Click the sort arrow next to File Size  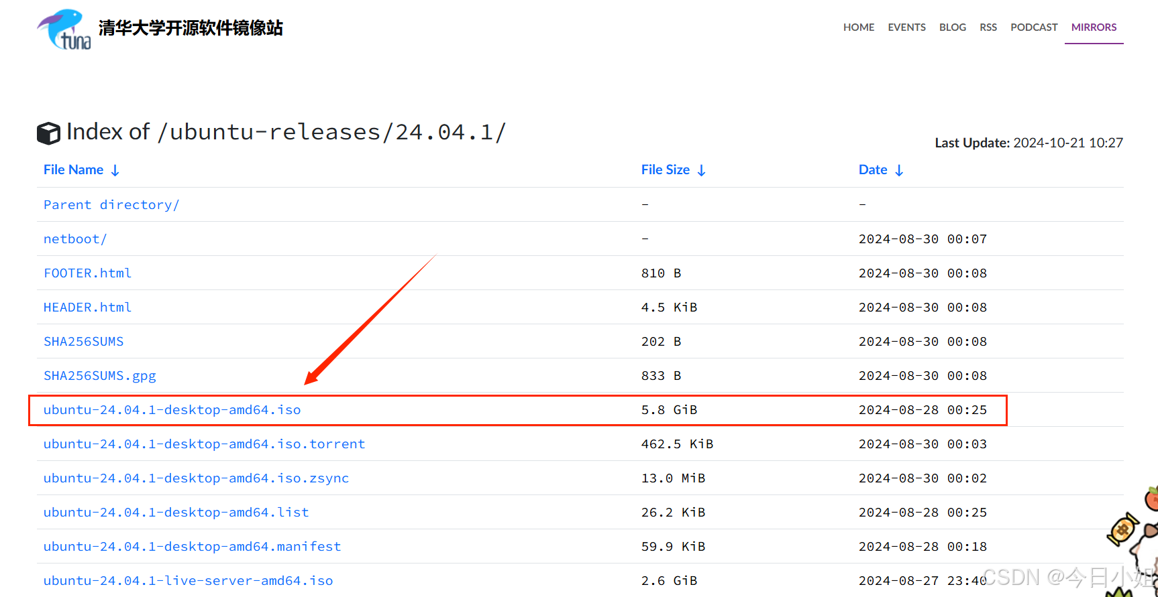tap(702, 171)
